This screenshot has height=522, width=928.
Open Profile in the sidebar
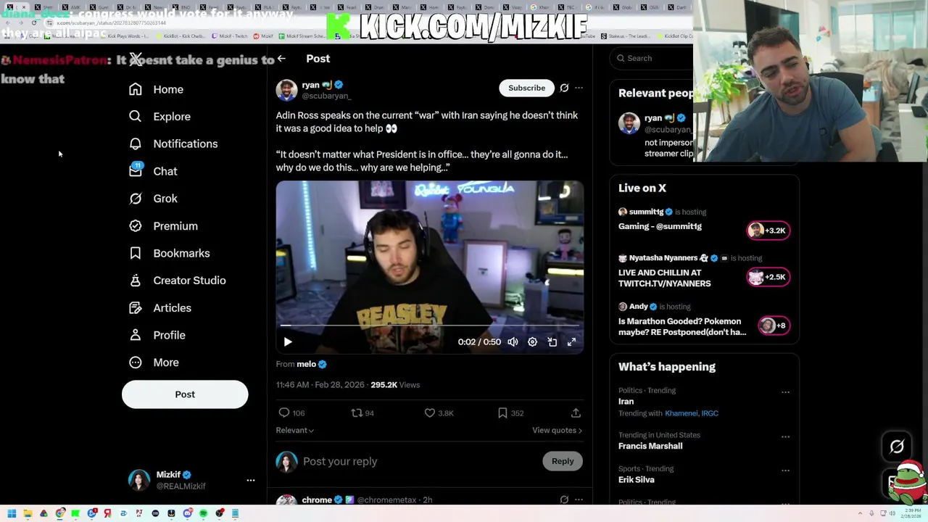point(157,335)
